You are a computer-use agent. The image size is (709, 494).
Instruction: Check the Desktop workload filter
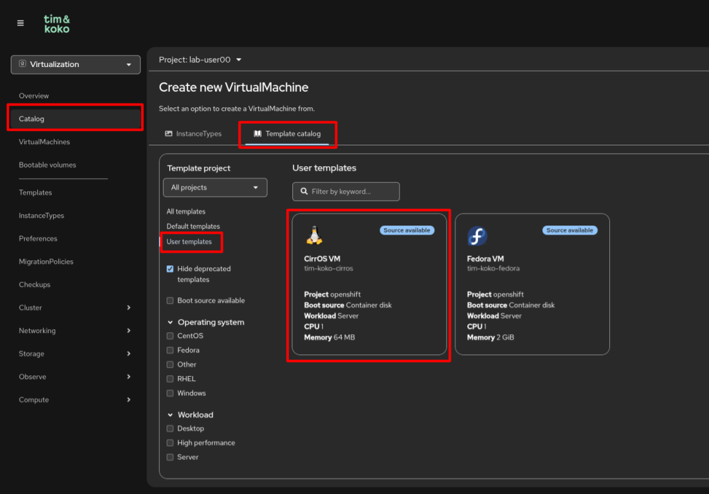tap(170, 428)
